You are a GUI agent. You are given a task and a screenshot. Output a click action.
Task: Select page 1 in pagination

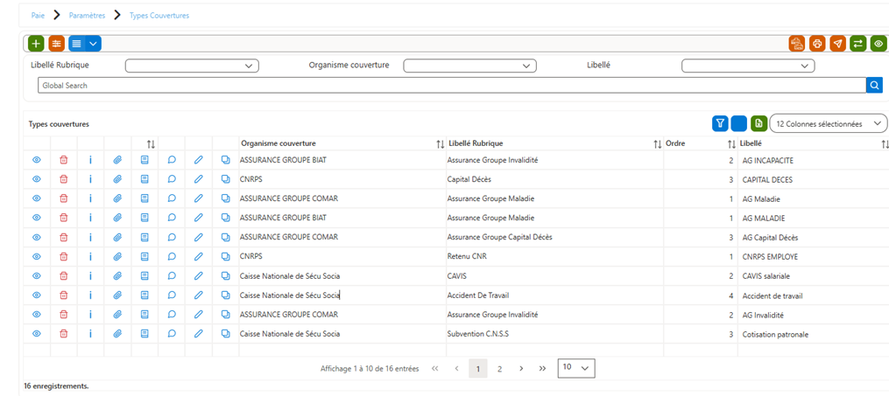click(x=478, y=368)
